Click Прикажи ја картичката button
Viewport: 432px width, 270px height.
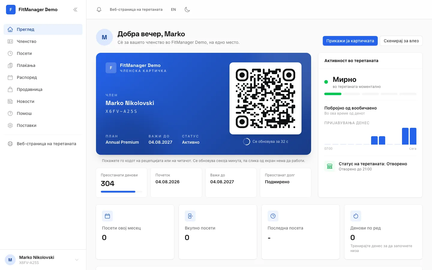point(350,41)
